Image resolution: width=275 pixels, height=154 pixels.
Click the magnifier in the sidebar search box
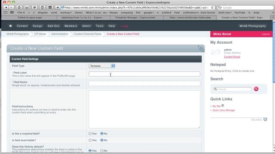pos(216,89)
